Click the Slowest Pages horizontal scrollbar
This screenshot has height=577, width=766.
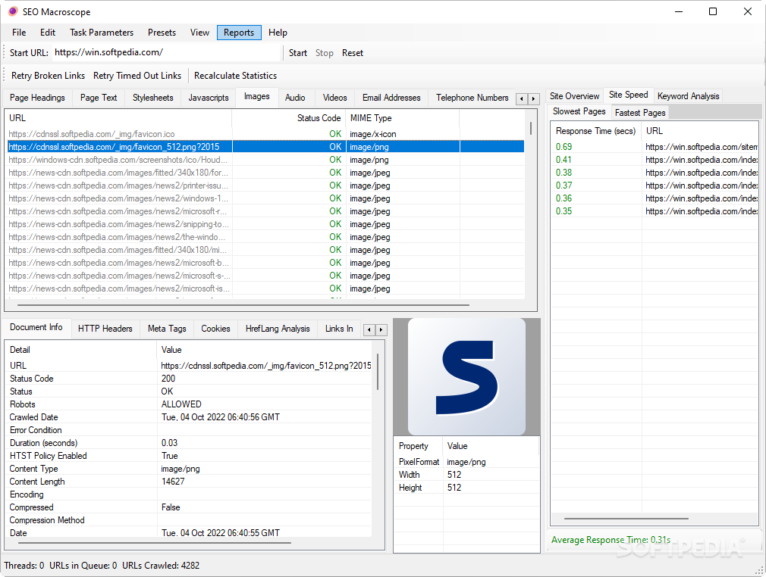pos(626,519)
